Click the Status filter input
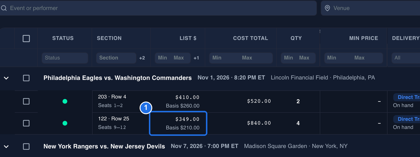The image size is (420, 157). click(x=65, y=58)
